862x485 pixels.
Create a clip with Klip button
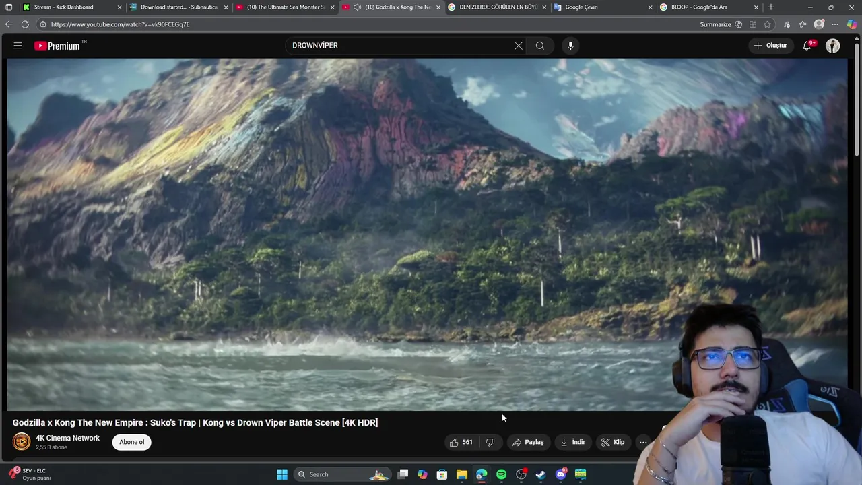(x=613, y=442)
